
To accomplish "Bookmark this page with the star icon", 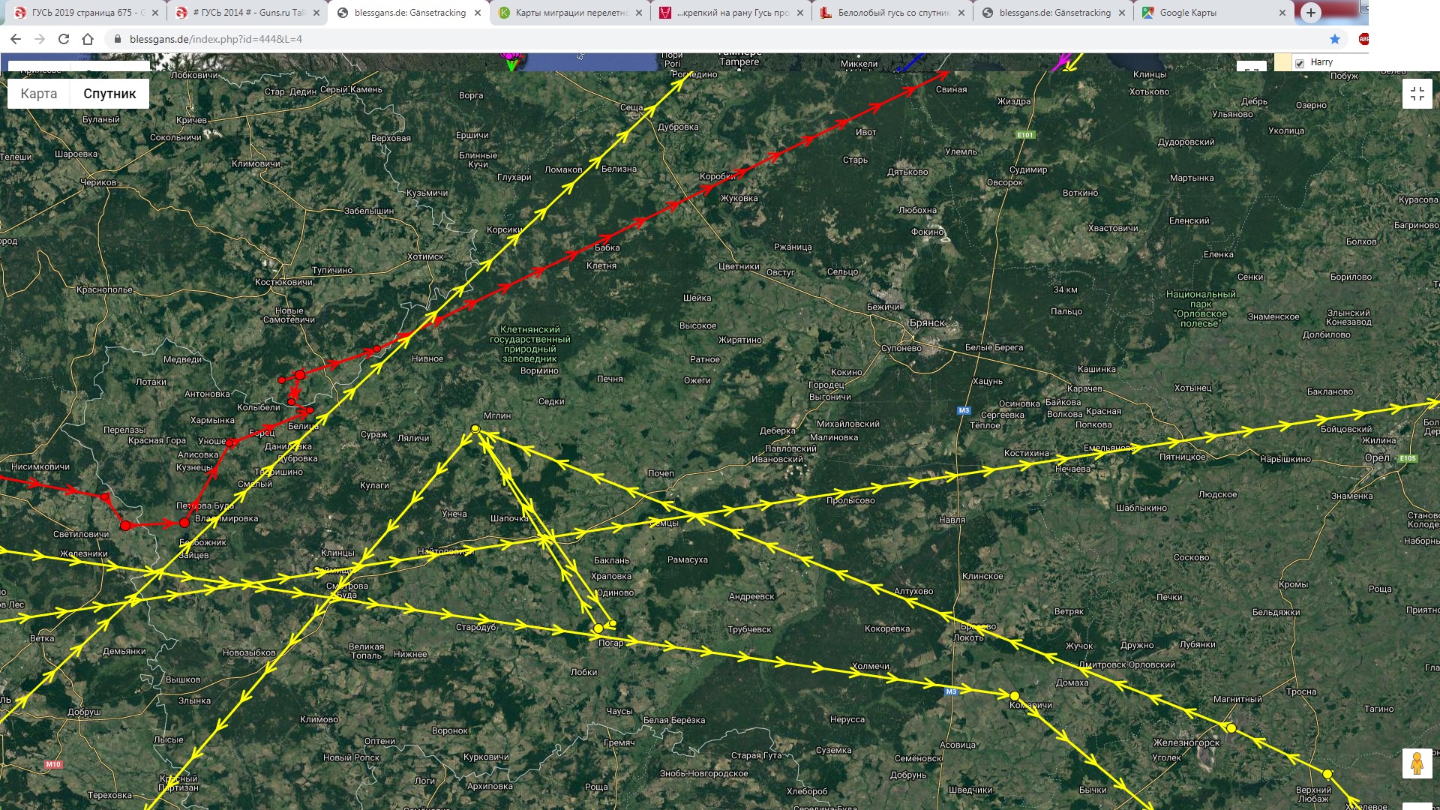I will point(1335,39).
